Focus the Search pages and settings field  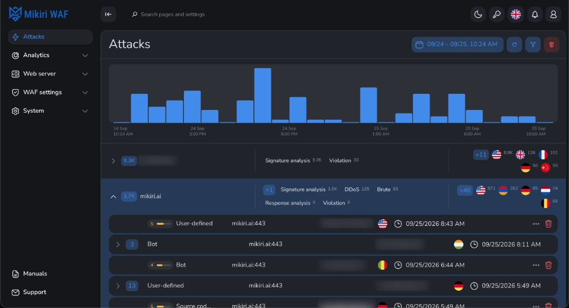(x=172, y=14)
